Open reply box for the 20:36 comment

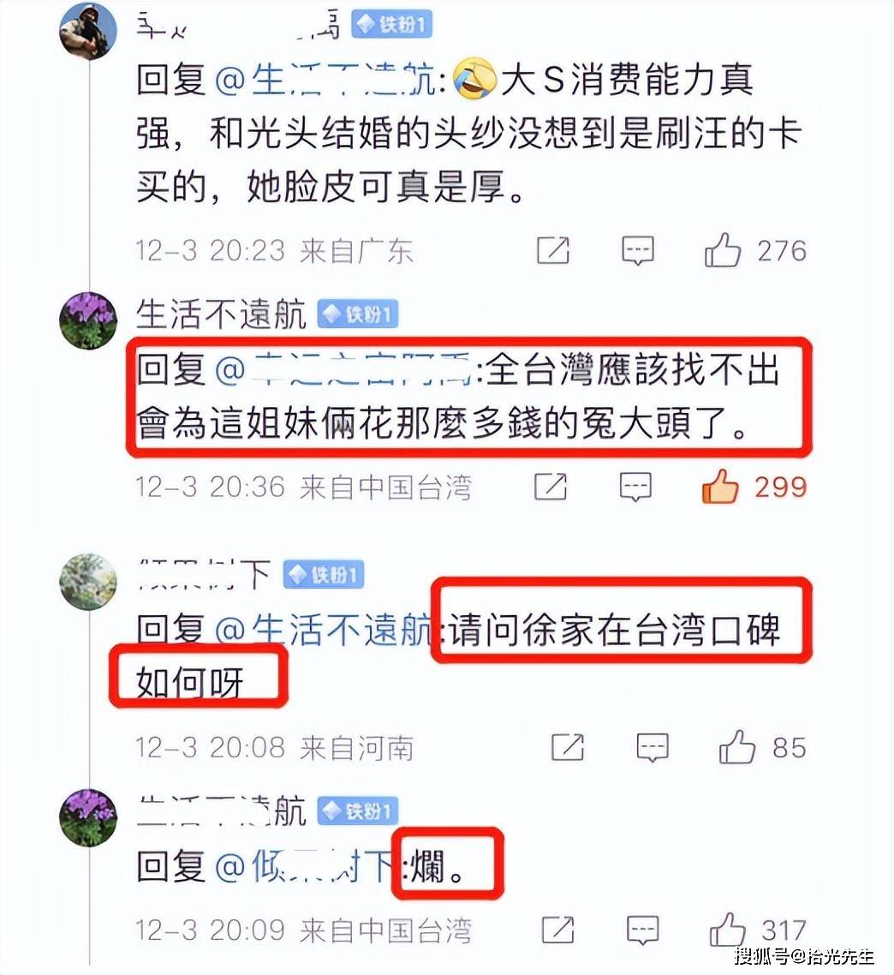pyautogui.click(x=635, y=487)
